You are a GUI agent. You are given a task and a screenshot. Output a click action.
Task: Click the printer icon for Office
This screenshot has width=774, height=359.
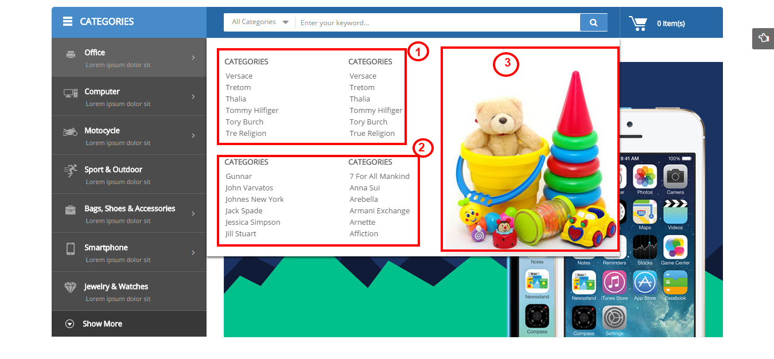tap(71, 54)
